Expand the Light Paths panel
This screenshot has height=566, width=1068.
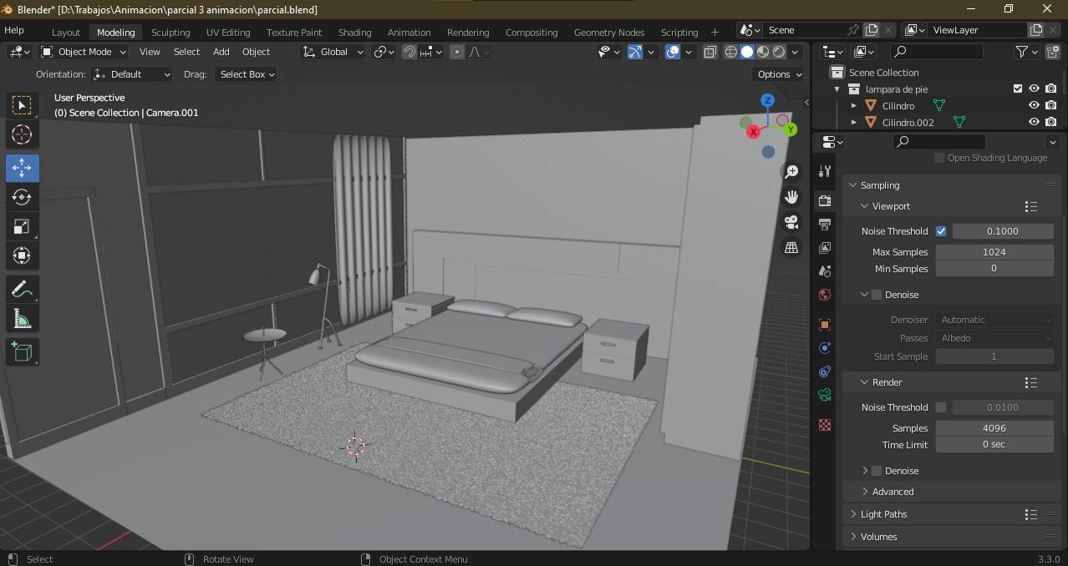tap(883, 514)
